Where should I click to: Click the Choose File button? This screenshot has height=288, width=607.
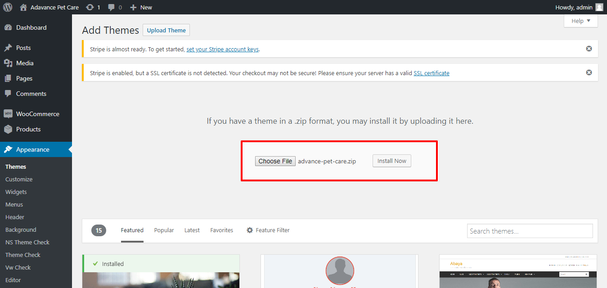coord(275,161)
